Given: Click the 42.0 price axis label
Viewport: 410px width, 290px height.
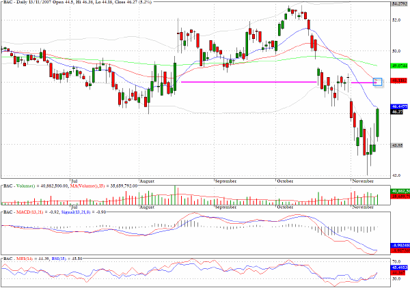Looking at the screenshot, I should click(396, 175).
